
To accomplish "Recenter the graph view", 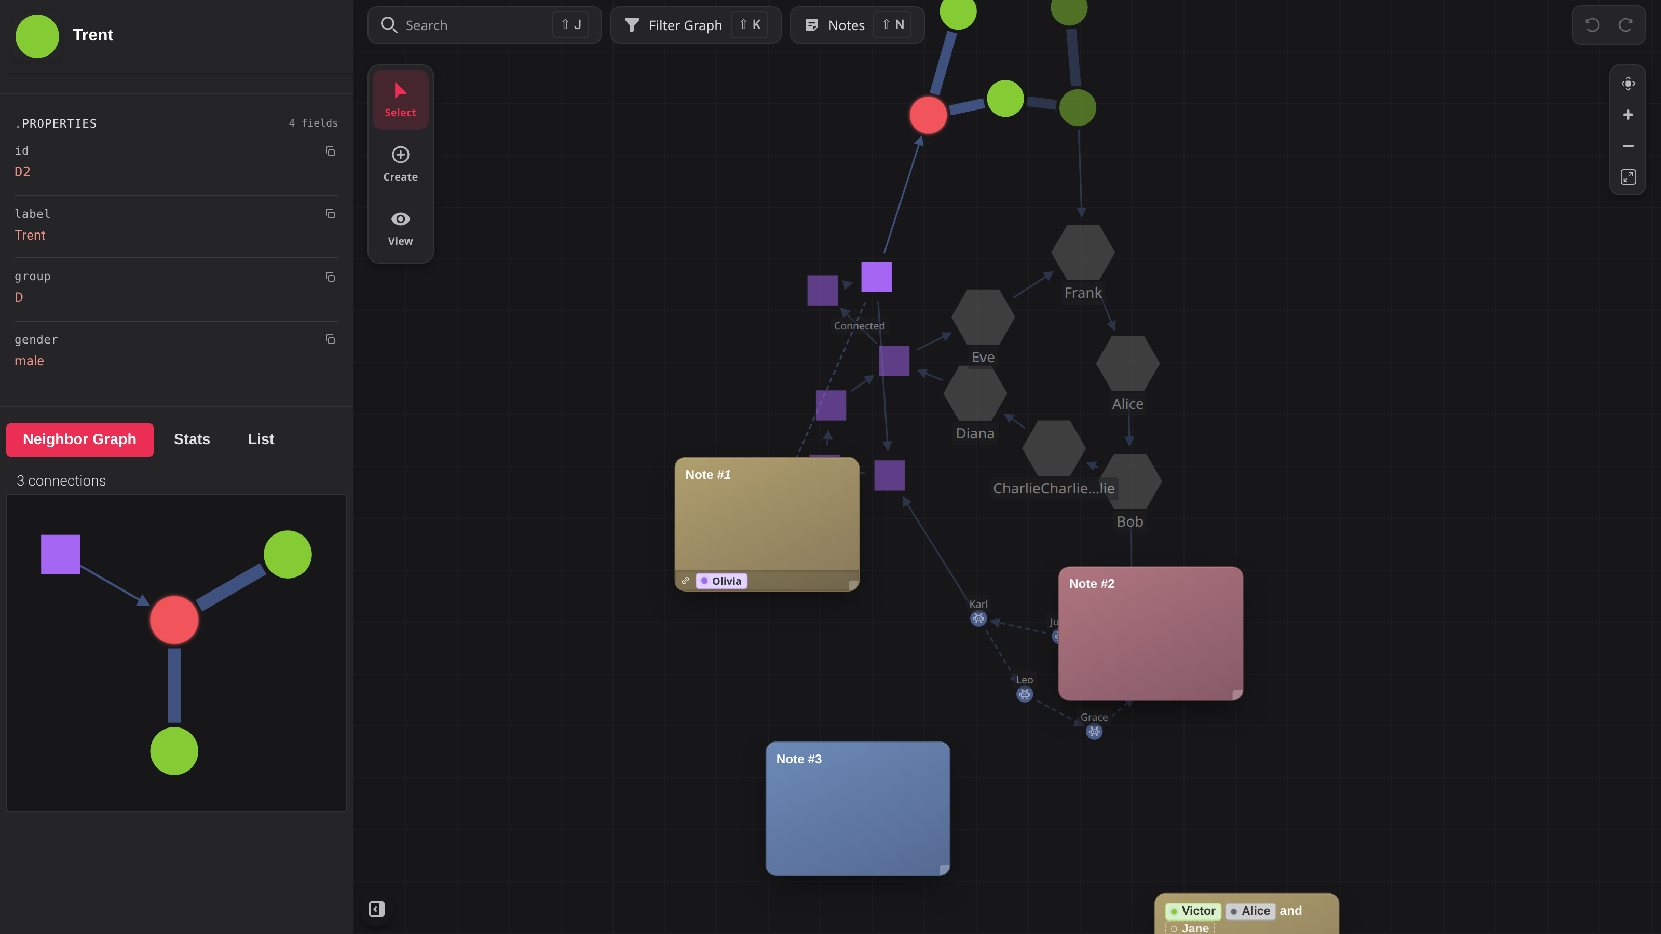I will [1627, 84].
